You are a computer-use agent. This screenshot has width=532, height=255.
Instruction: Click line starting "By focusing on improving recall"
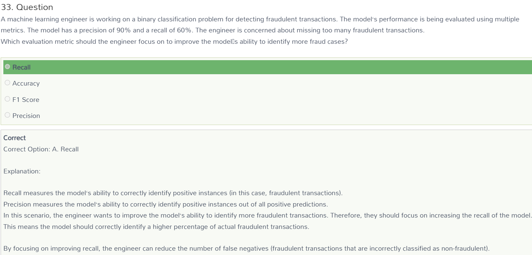click(246, 248)
